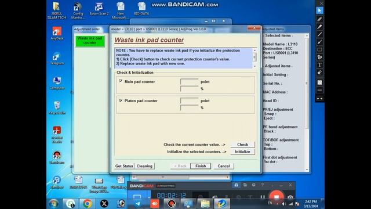Click the taskbar clock showing 2:42 PM

click(x=311, y=204)
